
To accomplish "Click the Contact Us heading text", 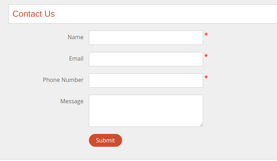I will (x=34, y=14).
